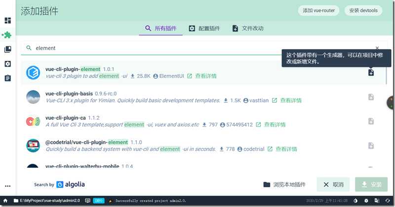The width and height of the screenshot is (395, 207).
Task: Click the translate icon in status bar
Action: (x=377, y=201)
